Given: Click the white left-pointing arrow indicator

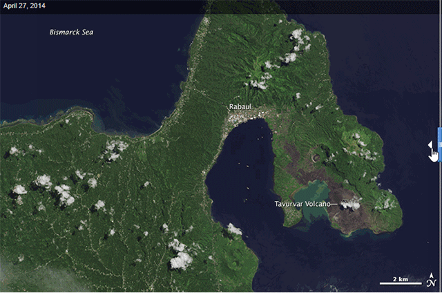Looking at the screenshot, I should tap(430, 145).
